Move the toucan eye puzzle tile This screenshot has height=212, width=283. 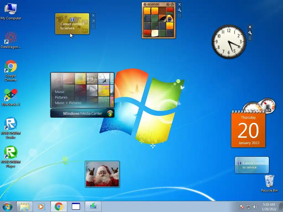coord(170,18)
